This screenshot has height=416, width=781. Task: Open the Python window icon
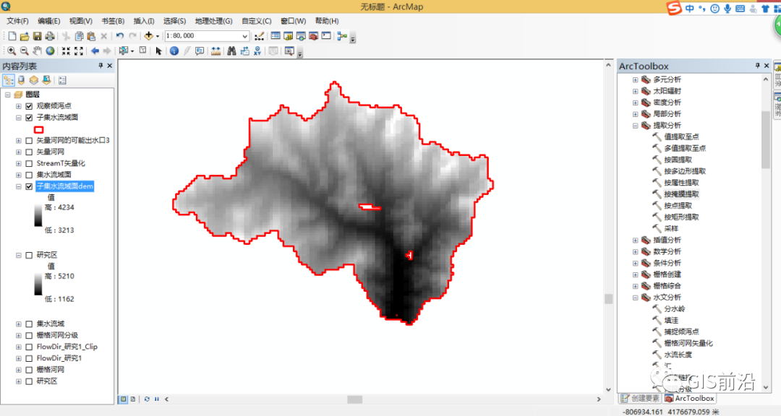tap(326, 36)
